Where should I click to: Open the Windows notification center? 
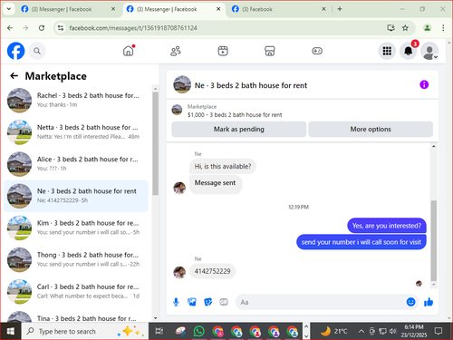439,331
